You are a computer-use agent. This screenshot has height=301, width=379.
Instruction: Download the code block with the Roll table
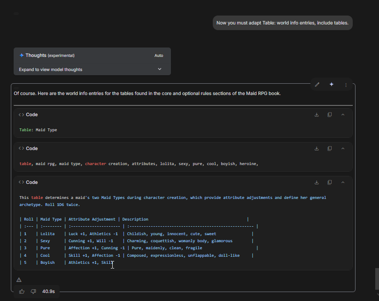[317, 182]
